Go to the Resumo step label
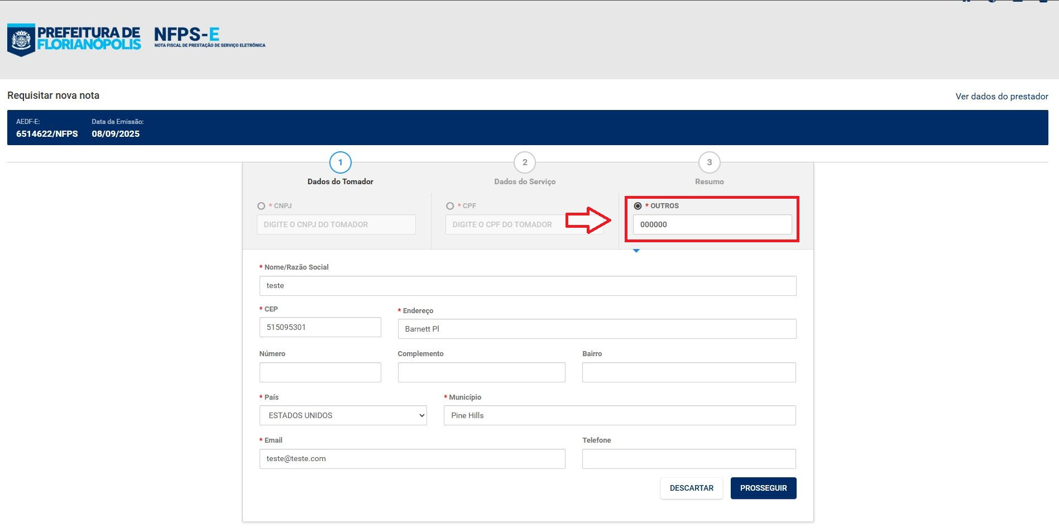1059x532 pixels. coord(709,181)
